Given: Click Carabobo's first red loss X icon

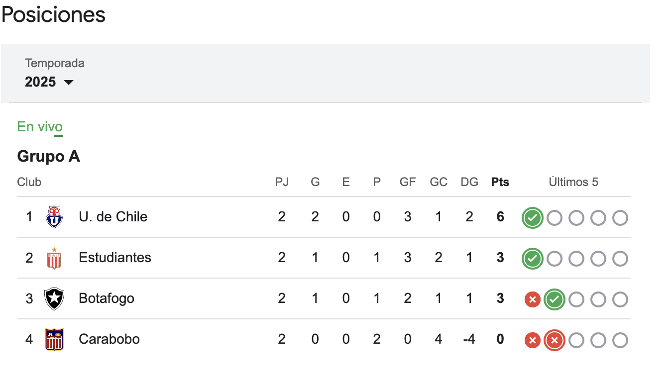Looking at the screenshot, I should pyautogui.click(x=532, y=340).
